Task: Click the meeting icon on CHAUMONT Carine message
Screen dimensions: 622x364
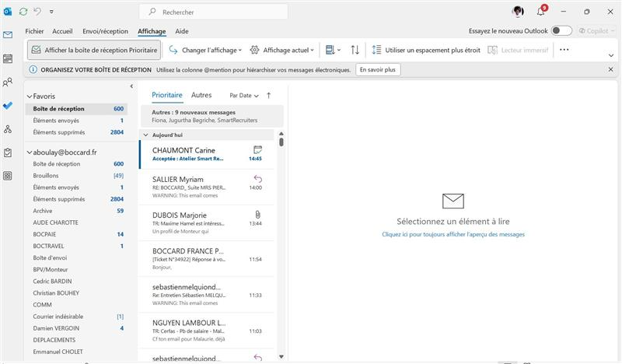Action: click(x=258, y=149)
